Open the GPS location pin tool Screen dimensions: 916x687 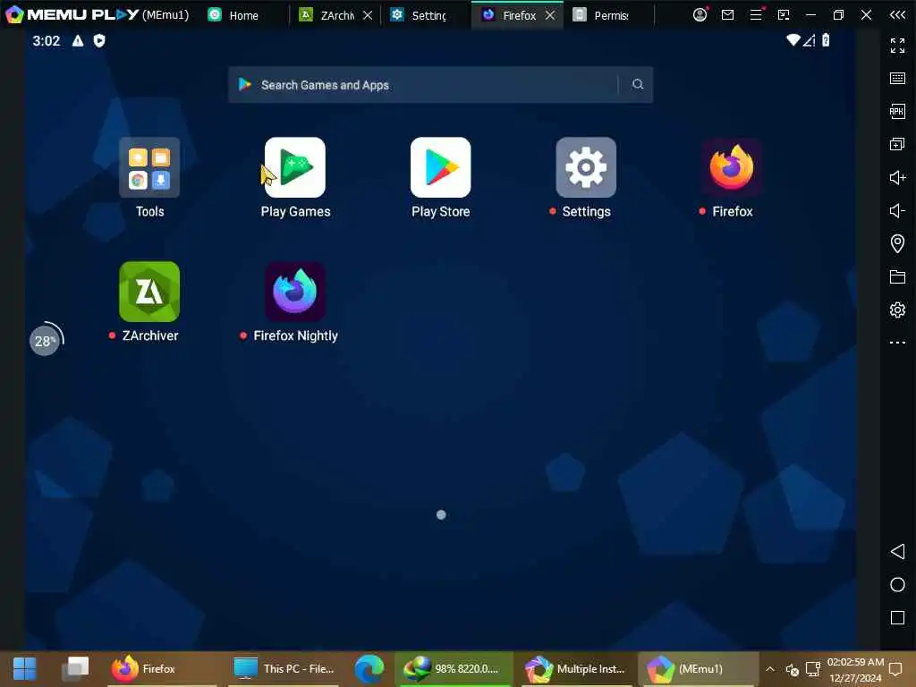point(897,243)
